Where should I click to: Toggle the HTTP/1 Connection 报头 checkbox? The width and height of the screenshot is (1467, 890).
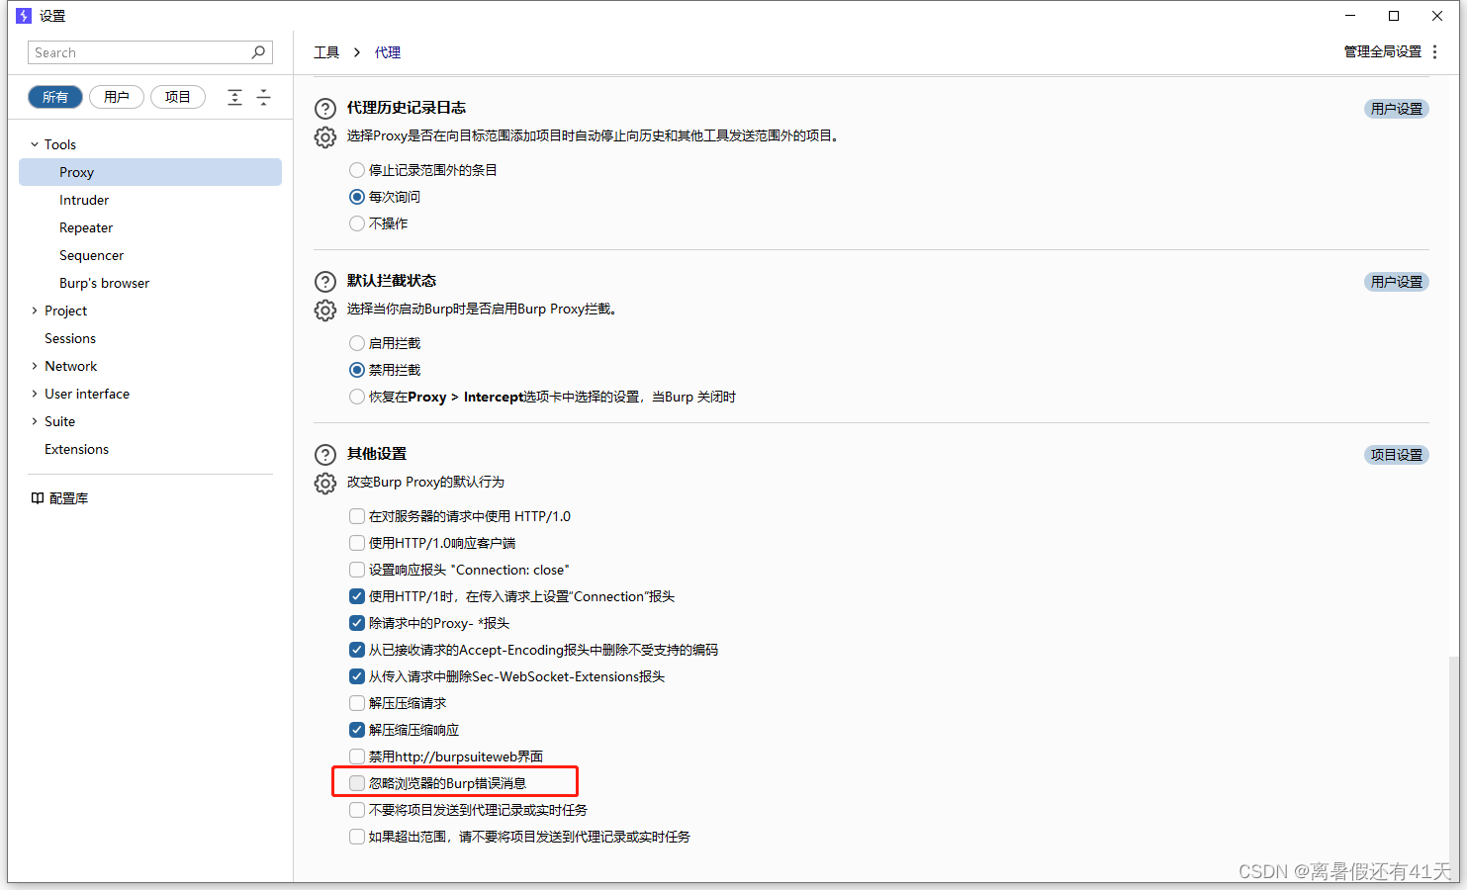coord(357,596)
